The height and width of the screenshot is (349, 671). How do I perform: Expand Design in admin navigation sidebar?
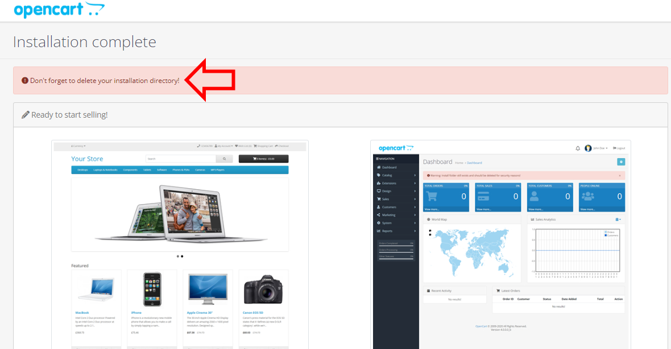396,191
